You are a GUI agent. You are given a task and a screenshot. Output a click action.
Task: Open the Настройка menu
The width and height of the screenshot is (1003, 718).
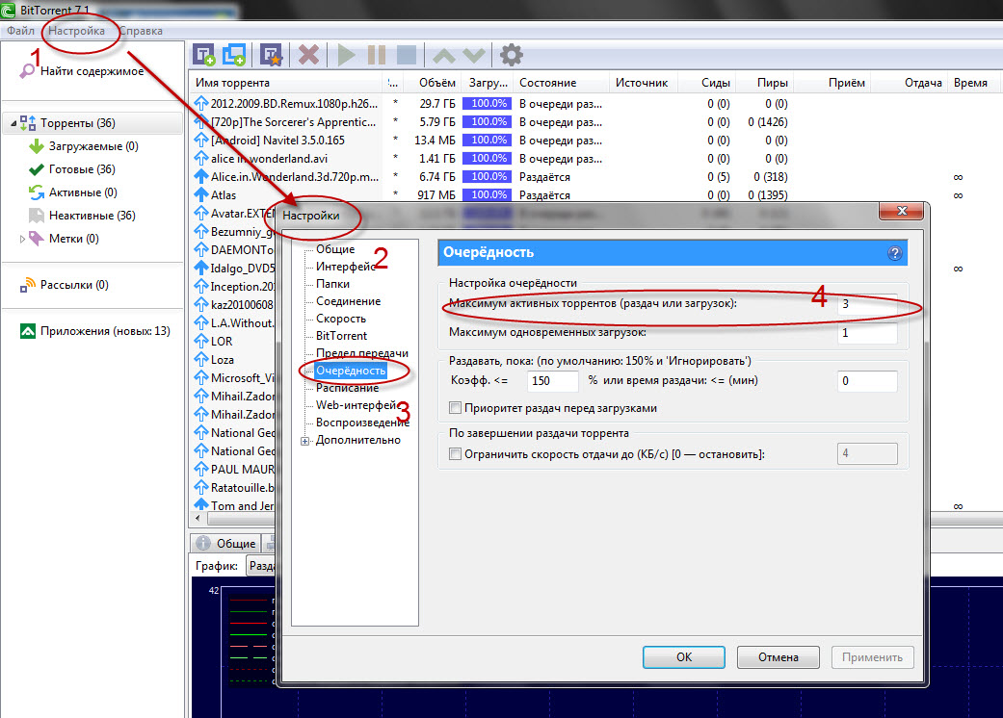(77, 31)
